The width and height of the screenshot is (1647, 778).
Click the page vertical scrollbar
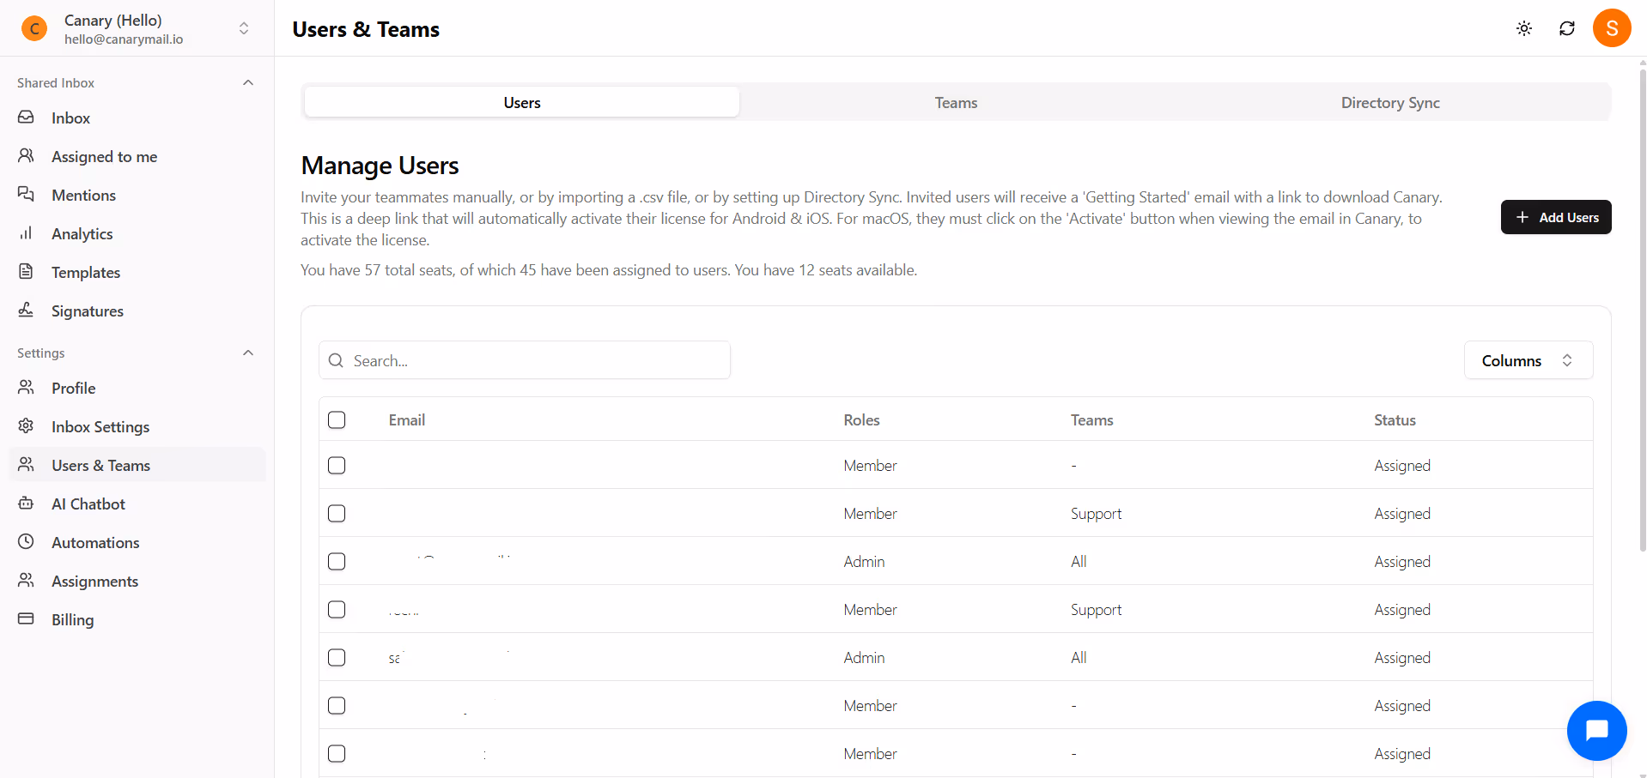point(1643,309)
